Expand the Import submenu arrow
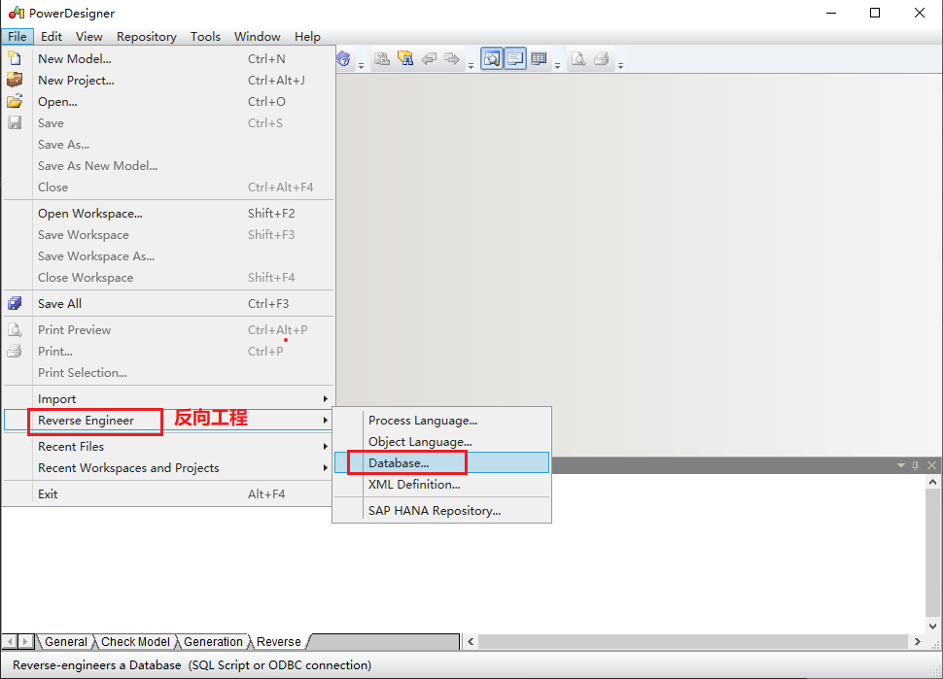The image size is (943, 679). (325, 398)
